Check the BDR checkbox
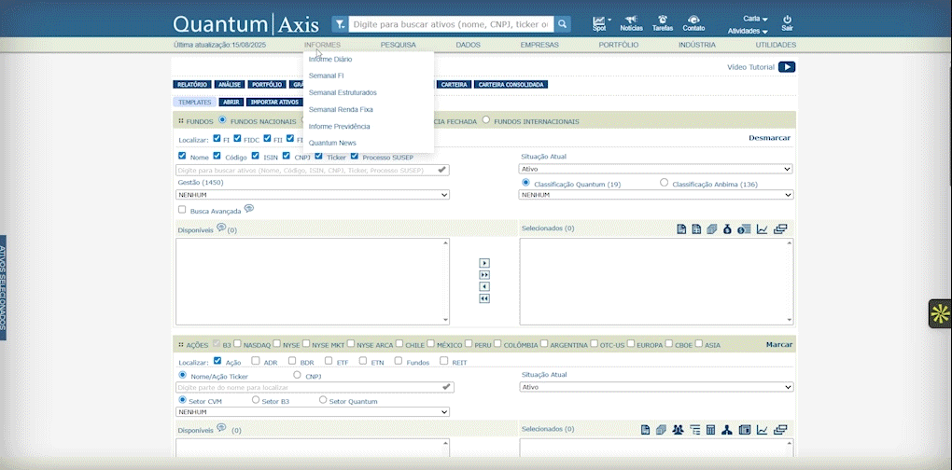The height and width of the screenshot is (470, 952). click(x=292, y=361)
